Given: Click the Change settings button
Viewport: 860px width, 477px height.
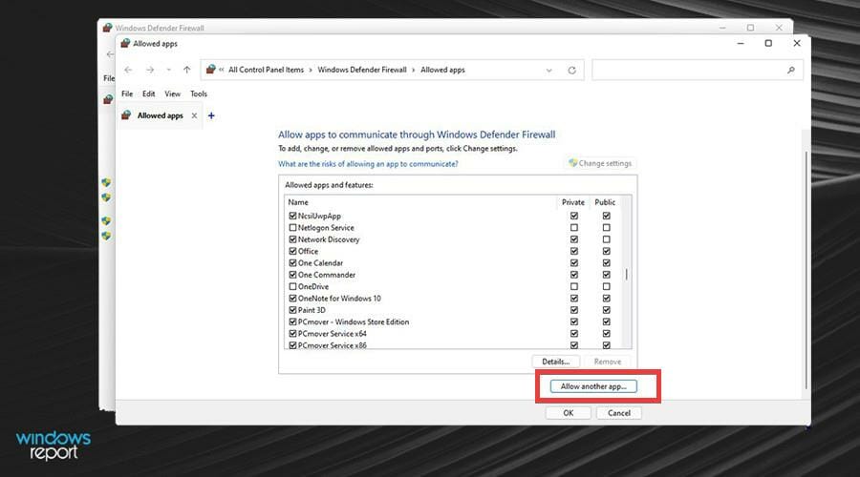Looking at the screenshot, I should 600,163.
